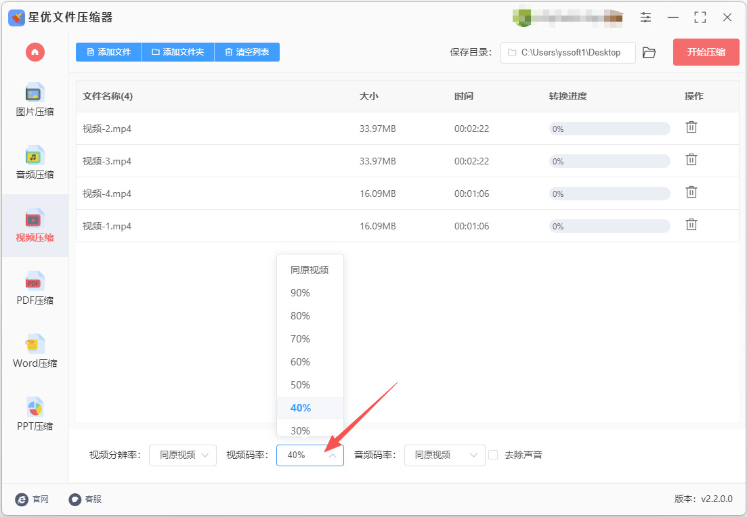Select 视频压缩 video compression module

[35, 225]
